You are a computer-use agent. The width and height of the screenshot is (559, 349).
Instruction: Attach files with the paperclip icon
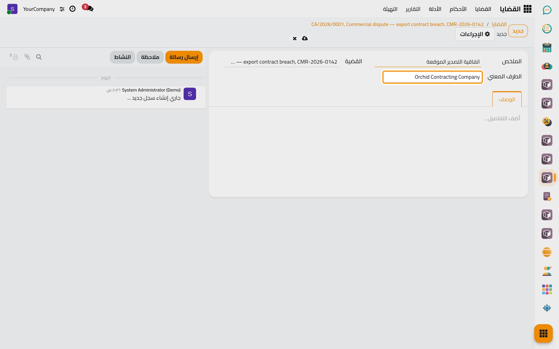[27, 57]
